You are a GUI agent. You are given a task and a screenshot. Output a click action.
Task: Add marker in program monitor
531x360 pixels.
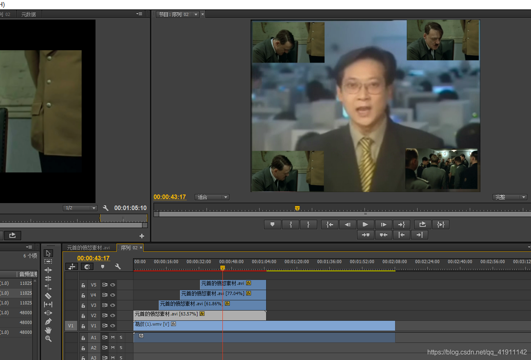click(x=273, y=224)
